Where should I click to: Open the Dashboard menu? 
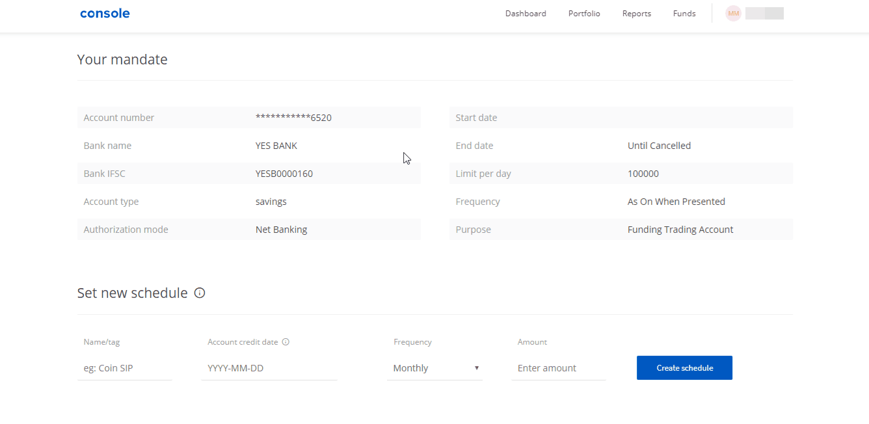point(526,13)
